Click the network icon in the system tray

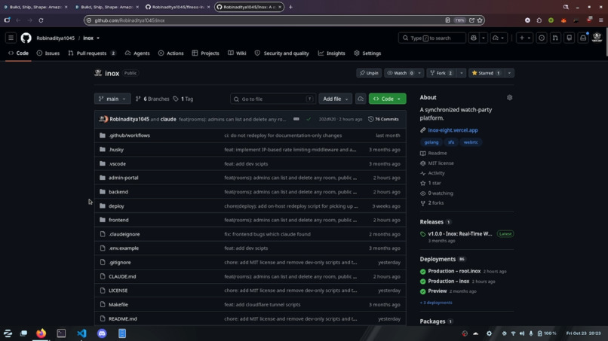pos(513,333)
